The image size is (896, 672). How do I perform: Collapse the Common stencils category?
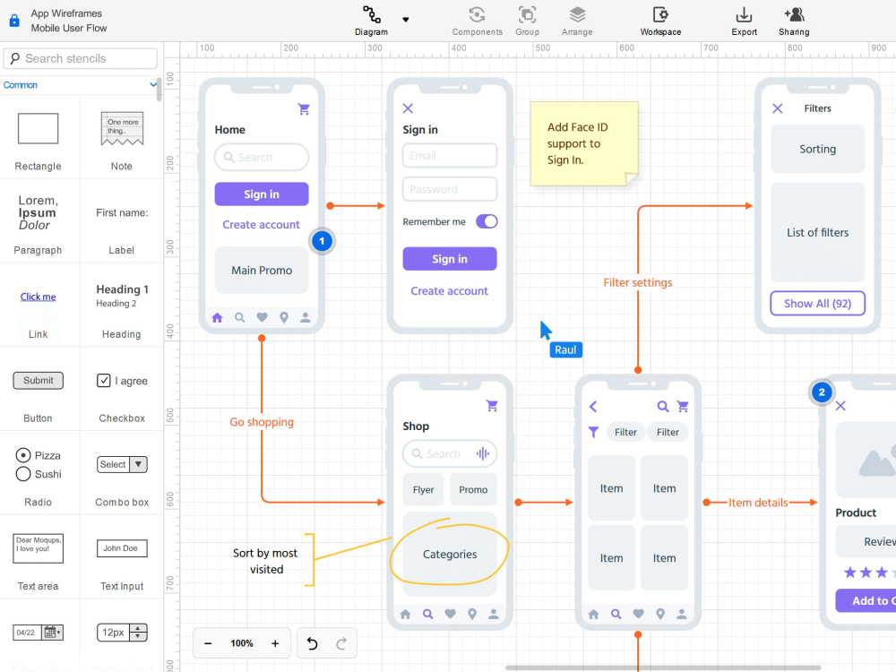tap(153, 84)
